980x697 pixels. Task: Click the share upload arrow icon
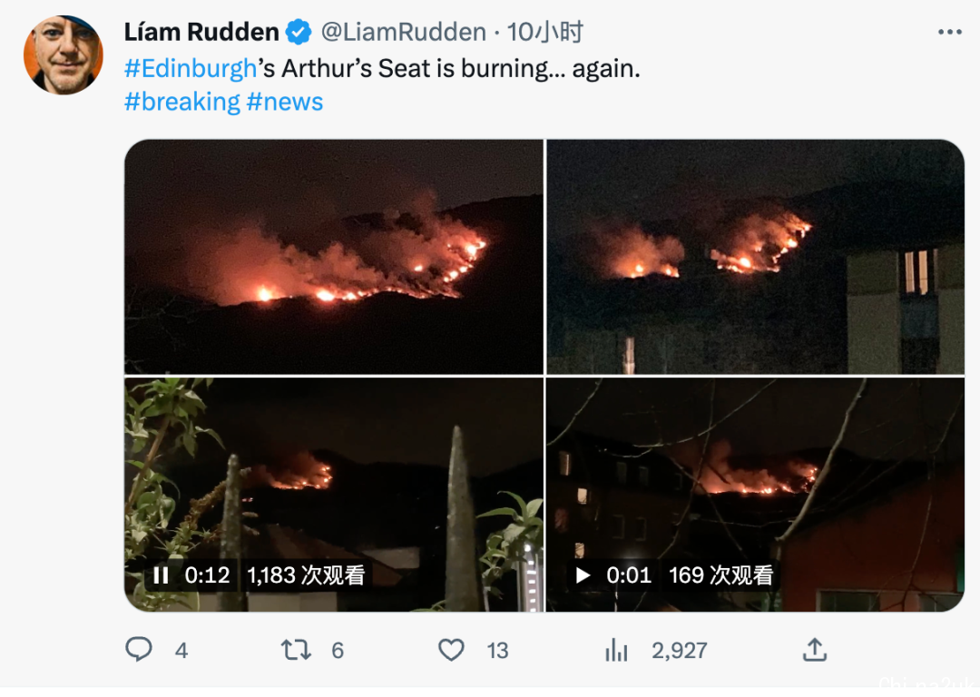(x=815, y=650)
